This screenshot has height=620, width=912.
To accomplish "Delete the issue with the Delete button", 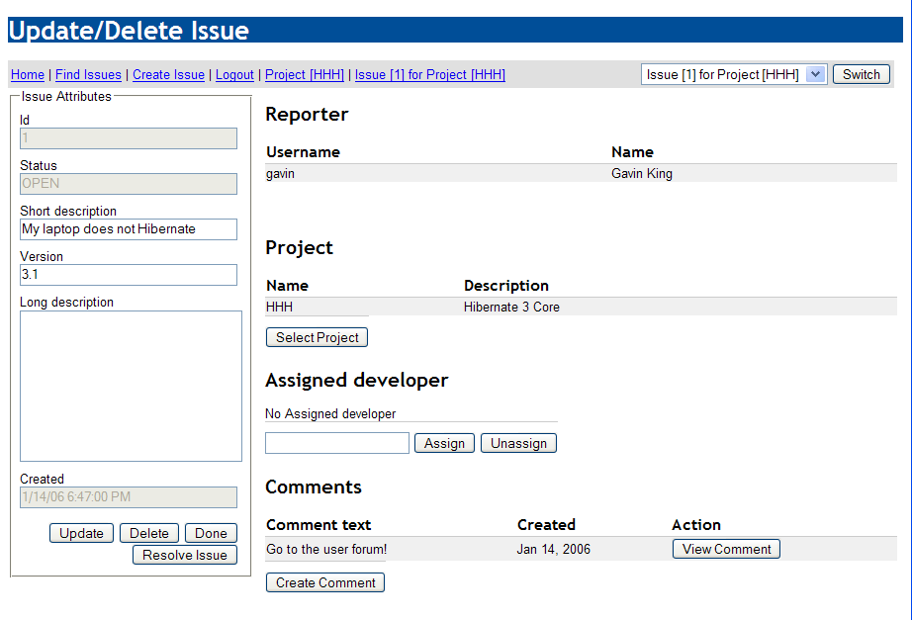I will click(149, 533).
